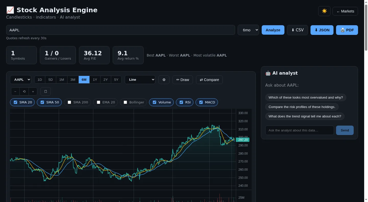The image size is (368, 202).
Task: Select the 3M timeframe
Action: (x=73, y=80)
